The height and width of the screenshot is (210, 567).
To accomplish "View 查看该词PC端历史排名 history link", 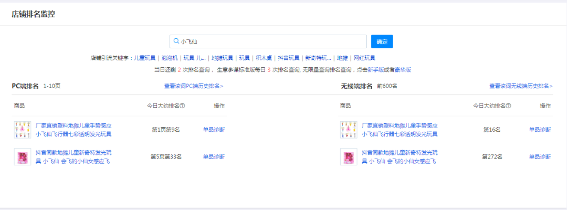I will point(194,86).
